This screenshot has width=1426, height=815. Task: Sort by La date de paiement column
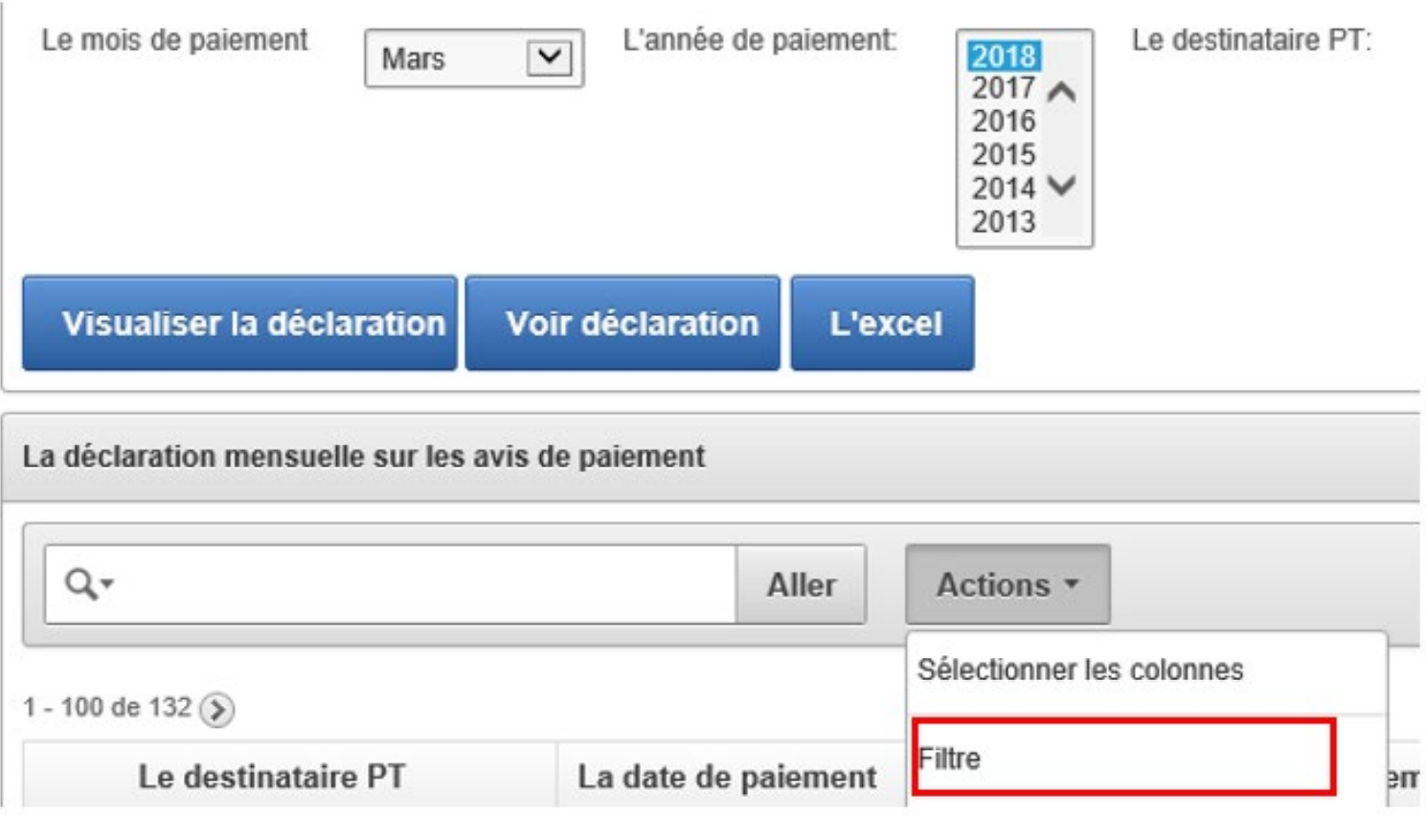point(726,777)
